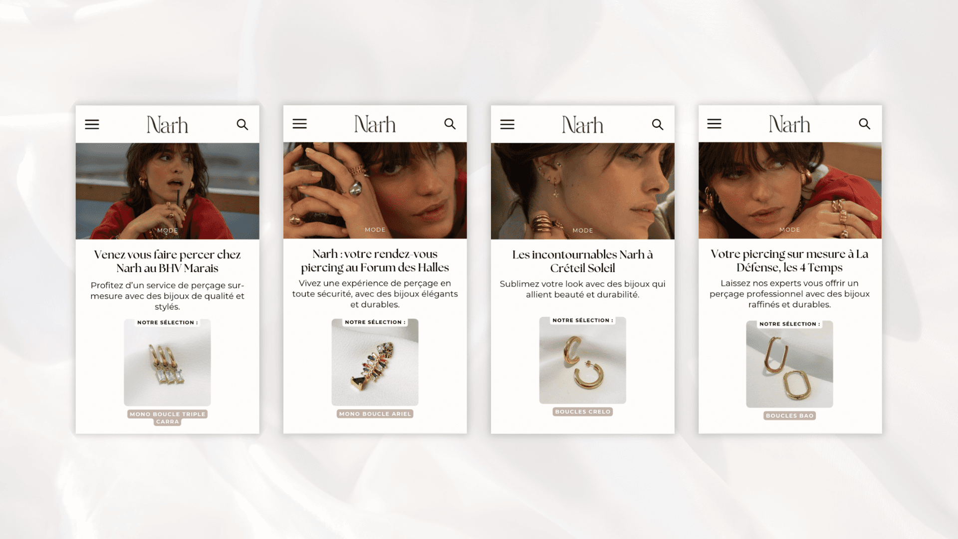Open Bao oval hoops product thumbnail
This screenshot has width=958, height=539.
point(790,364)
